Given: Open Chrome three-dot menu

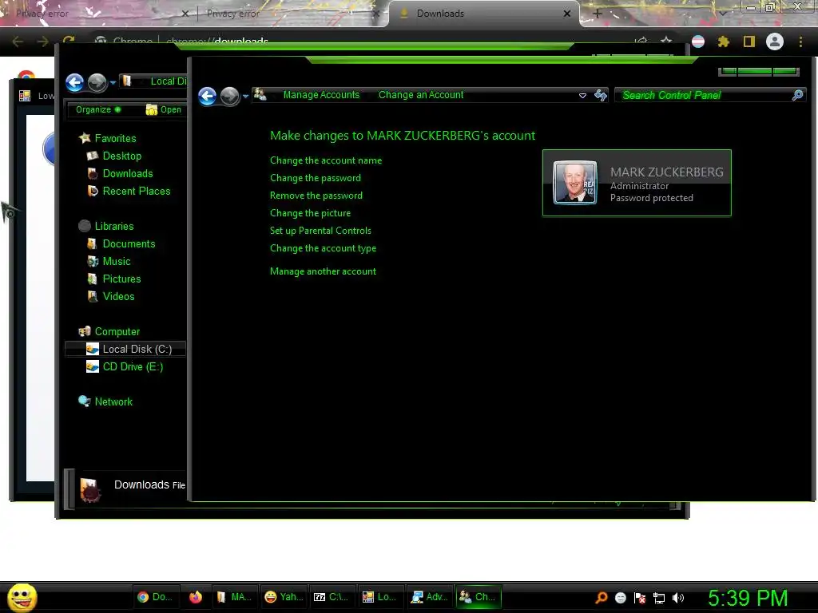Looking at the screenshot, I should (x=800, y=42).
